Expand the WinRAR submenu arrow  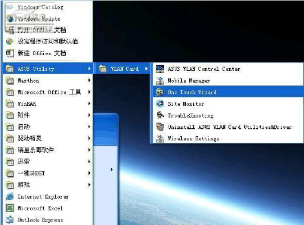[x=89, y=103]
